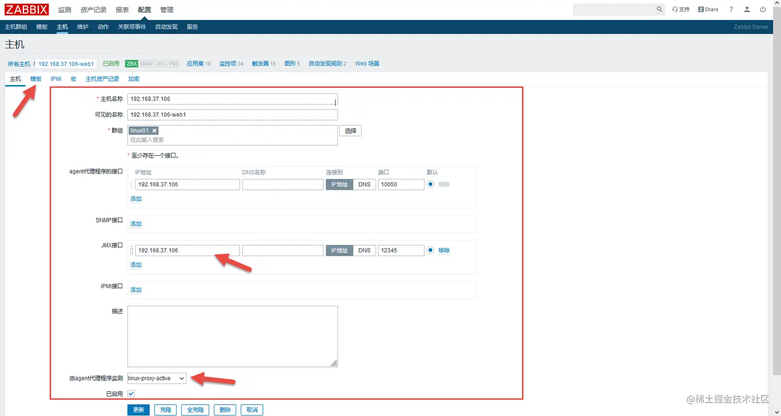Open the user profile icon
This screenshot has height=416, width=781.
(x=747, y=9)
